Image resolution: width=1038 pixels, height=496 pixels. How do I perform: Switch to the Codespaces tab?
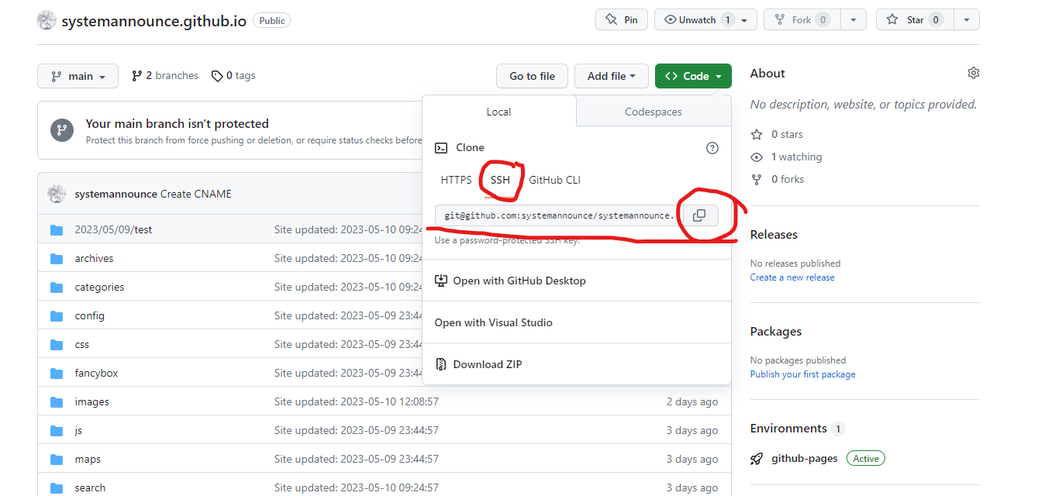653,112
